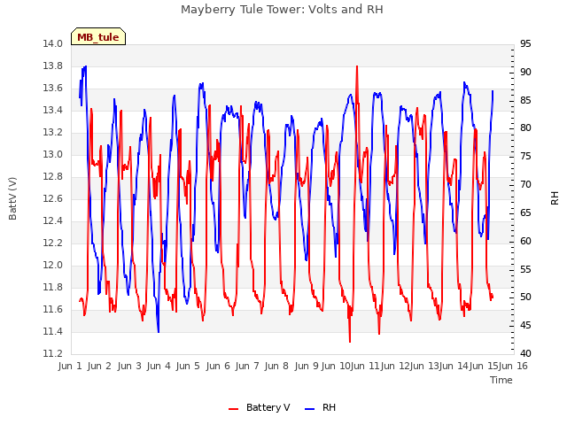Click the 95 right axis value
Viewport: 567px width, 425px height.
pos(525,44)
